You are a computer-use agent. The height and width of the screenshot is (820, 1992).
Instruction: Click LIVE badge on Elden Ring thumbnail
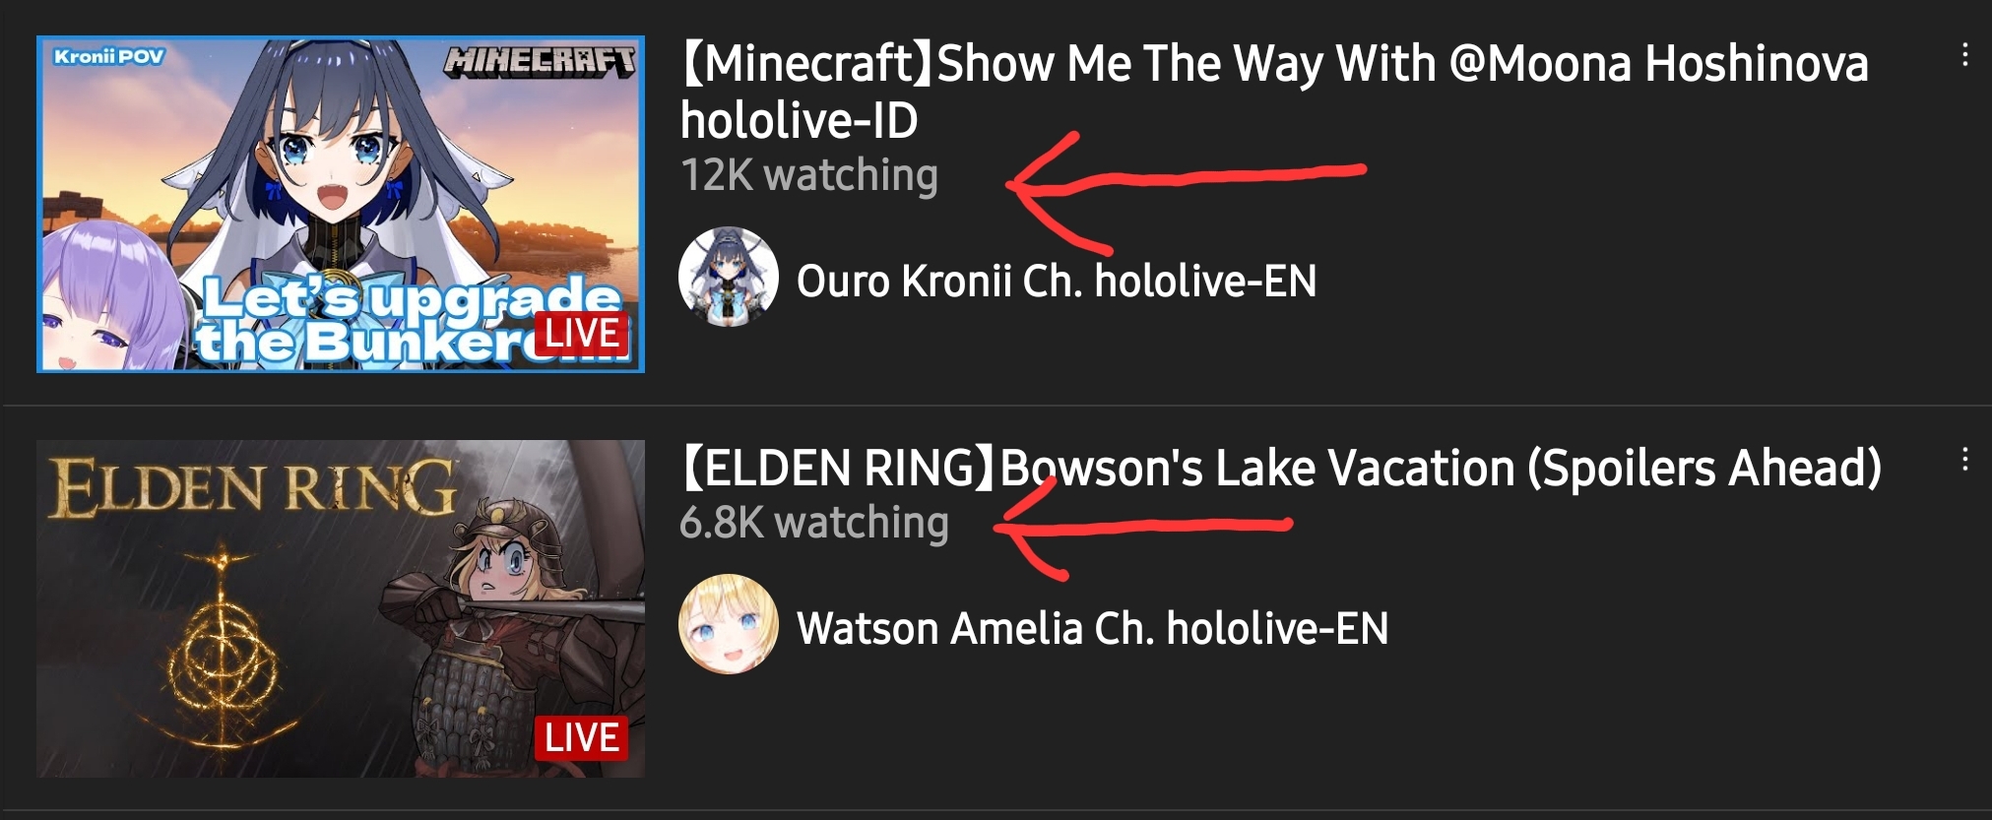point(581,737)
